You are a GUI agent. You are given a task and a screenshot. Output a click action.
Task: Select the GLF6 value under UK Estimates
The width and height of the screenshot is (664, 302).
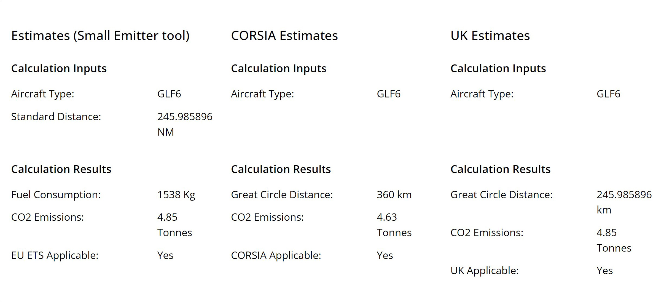pyautogui.click(x=608, y=94)
